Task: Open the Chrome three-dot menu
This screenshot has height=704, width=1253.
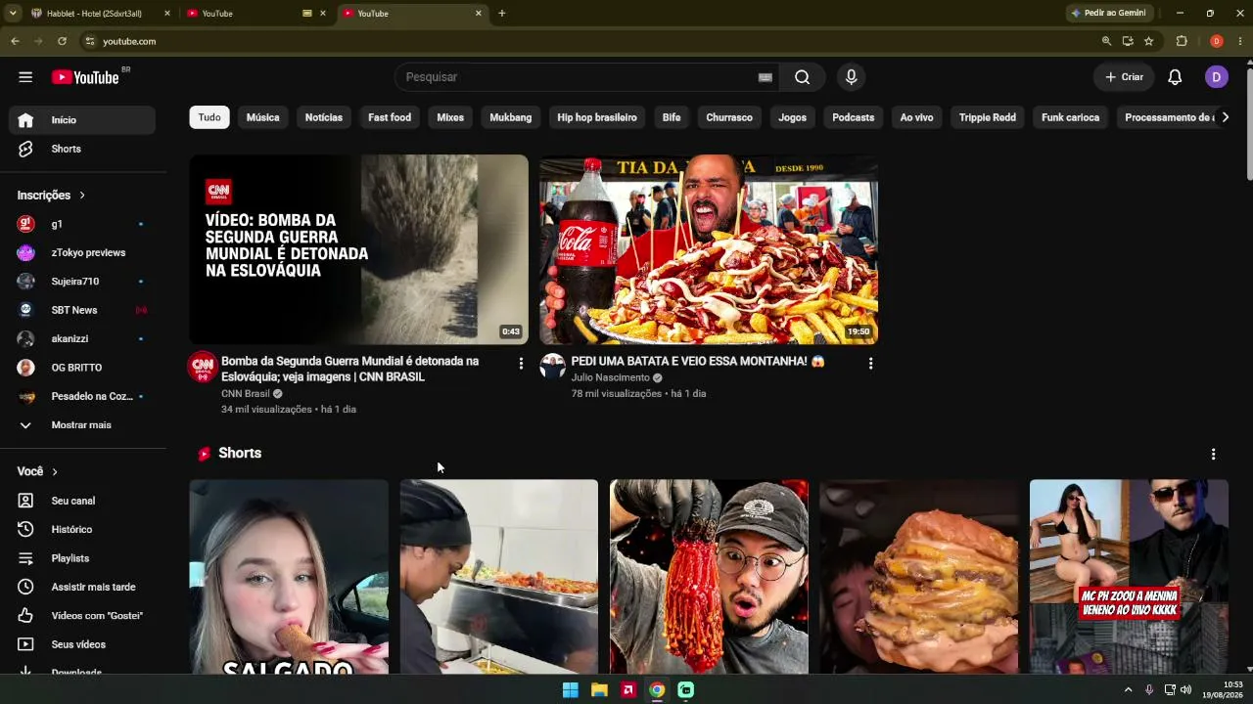Action: tap(1240, 41)
